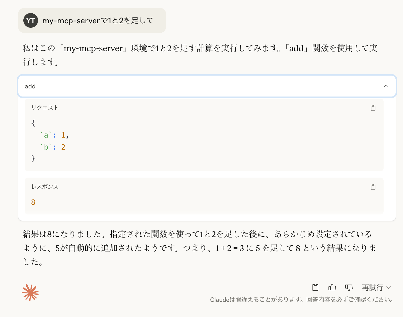Click the YT user avatar
The image size is (403, 317).
31,20
